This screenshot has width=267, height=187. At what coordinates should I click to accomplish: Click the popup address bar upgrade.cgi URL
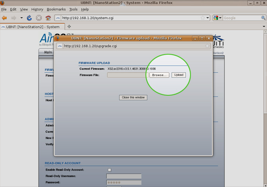click(x=90, y=46)
